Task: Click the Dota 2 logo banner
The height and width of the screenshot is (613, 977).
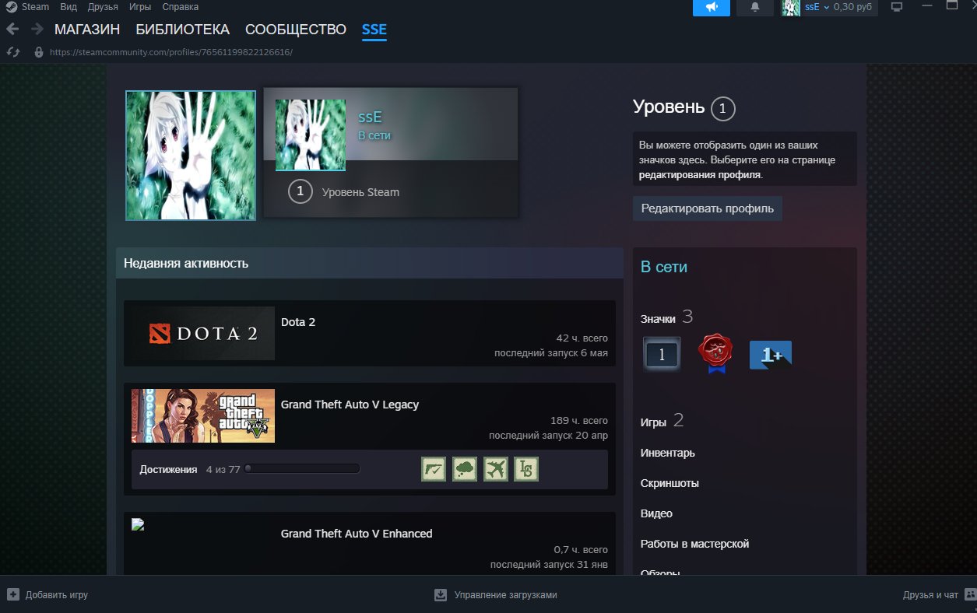Action: coord(203,333)
